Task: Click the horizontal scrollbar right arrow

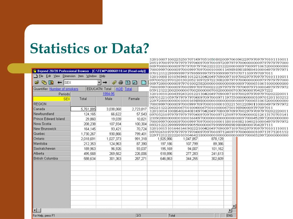Action: tap(230, 210)
